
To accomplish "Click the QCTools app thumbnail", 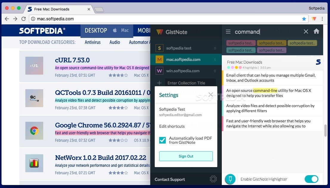I will click(34, 98).
